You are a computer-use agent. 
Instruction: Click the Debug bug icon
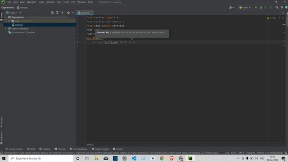click(x=261, y=8)
